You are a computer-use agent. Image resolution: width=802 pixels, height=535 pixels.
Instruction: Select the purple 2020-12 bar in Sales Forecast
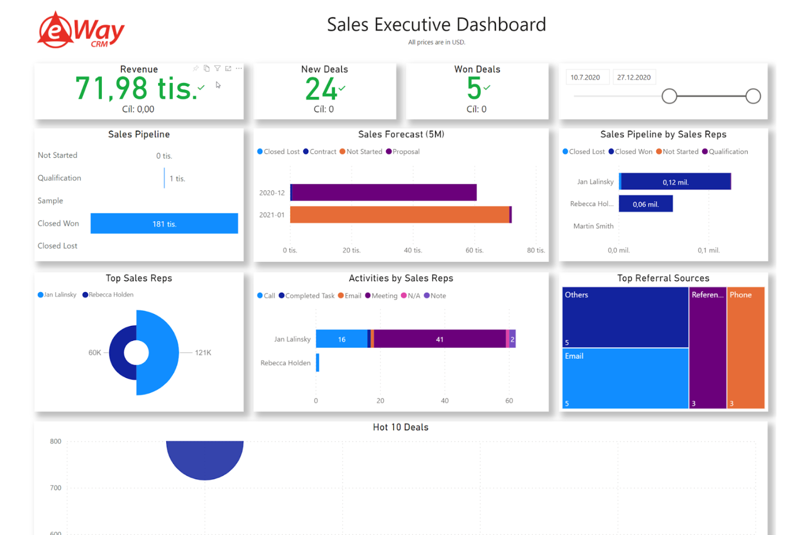(x=384, y=192)
